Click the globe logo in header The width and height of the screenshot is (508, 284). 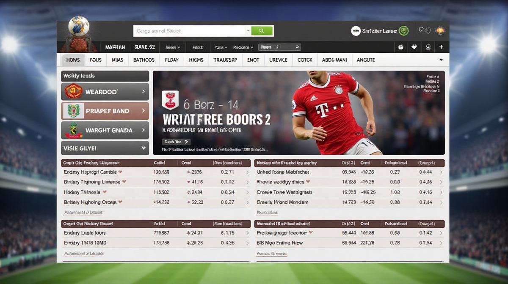(78, 26)
